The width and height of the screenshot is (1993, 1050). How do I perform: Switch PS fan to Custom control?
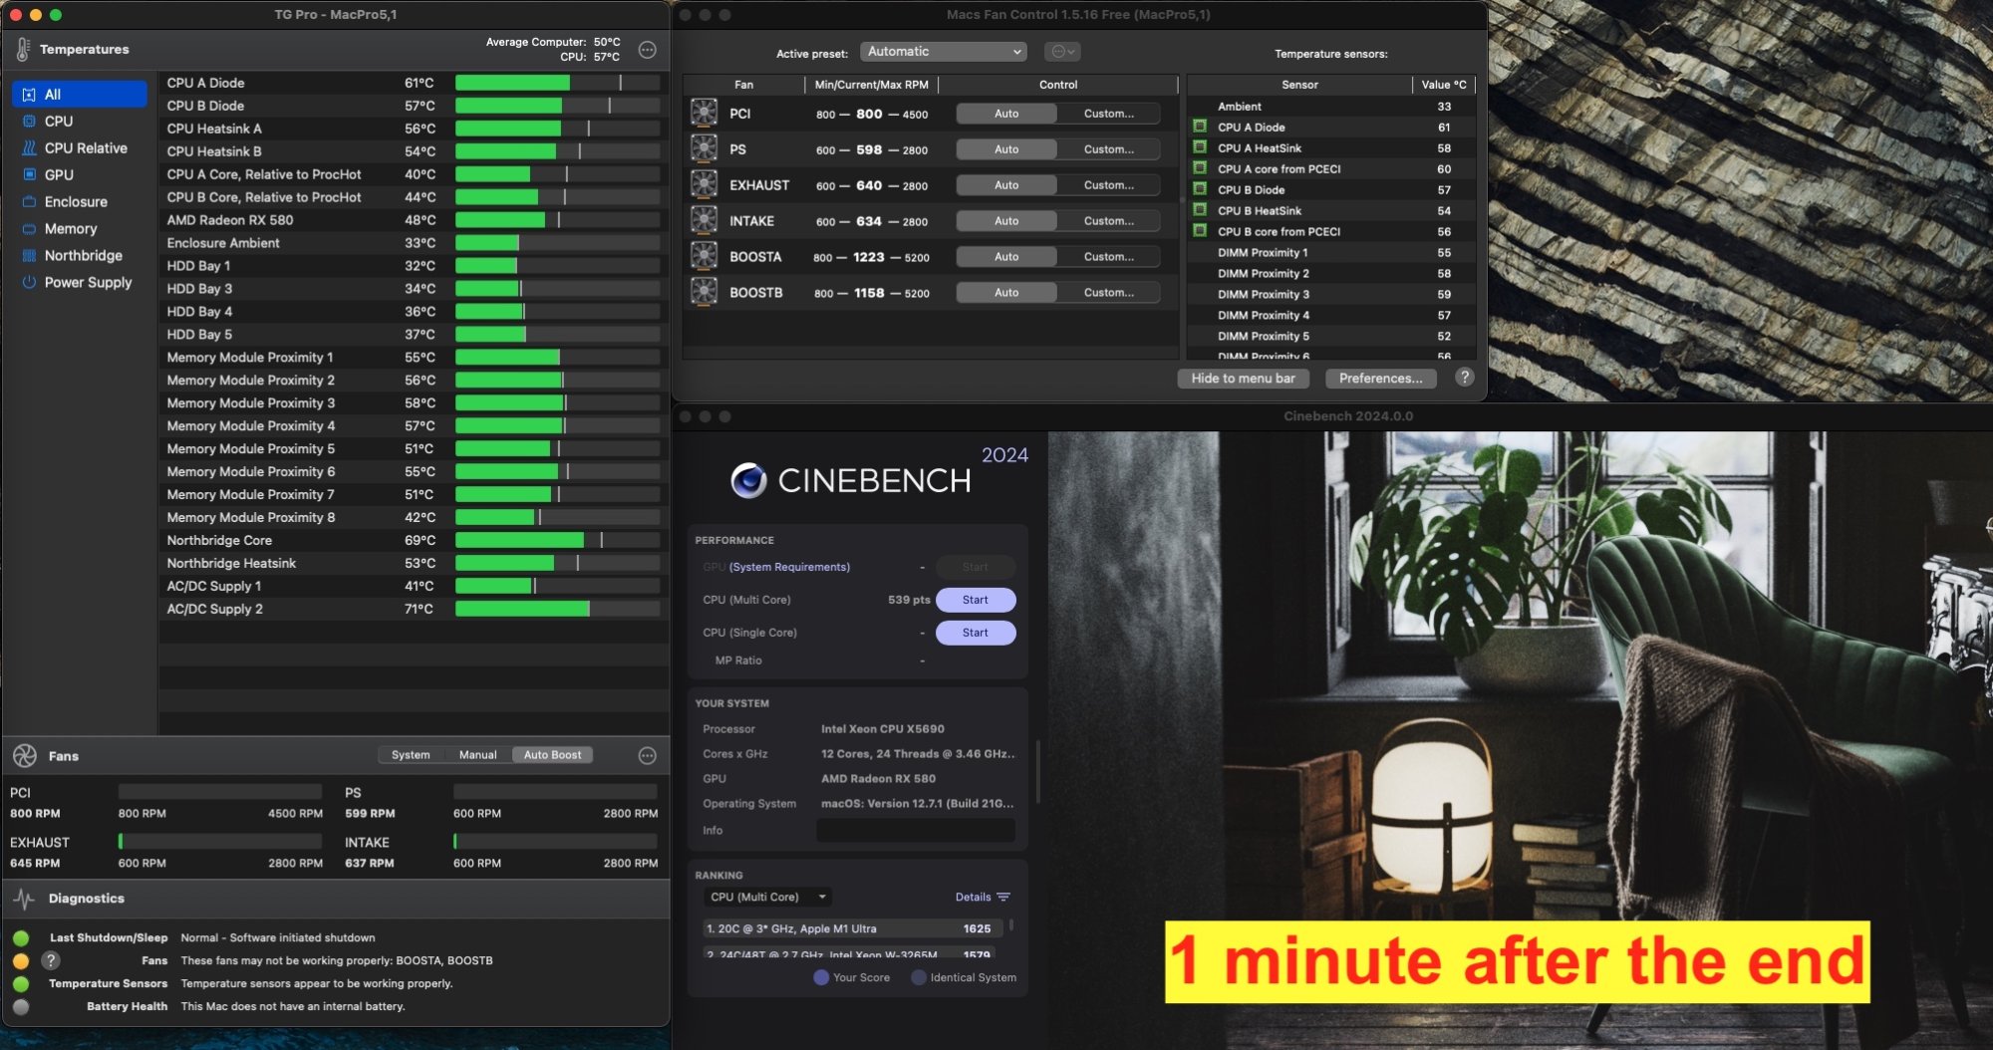(x=1109, y=149)
